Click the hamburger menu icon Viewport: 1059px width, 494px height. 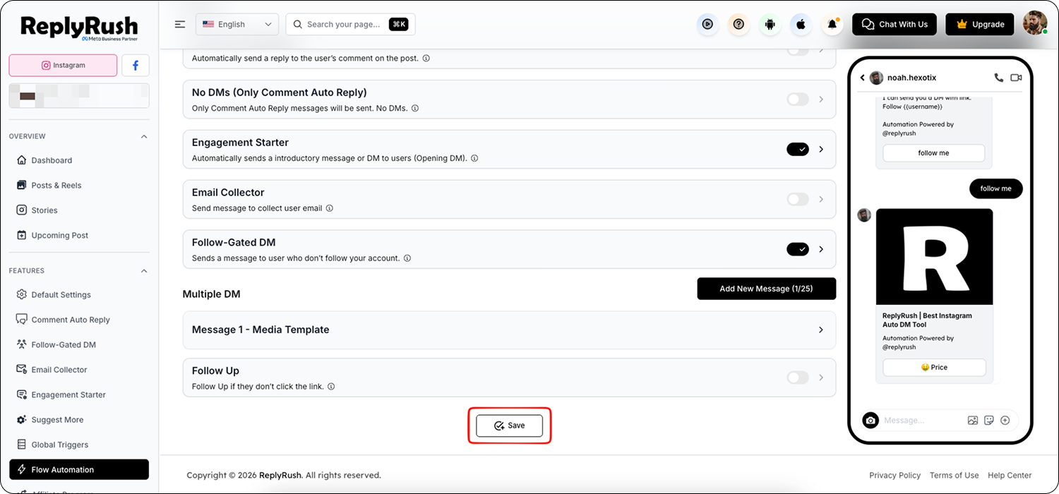(x=180, y=24)
